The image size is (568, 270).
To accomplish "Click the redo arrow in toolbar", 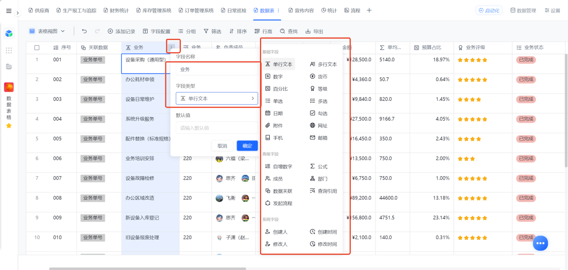I will pos(97,31).
